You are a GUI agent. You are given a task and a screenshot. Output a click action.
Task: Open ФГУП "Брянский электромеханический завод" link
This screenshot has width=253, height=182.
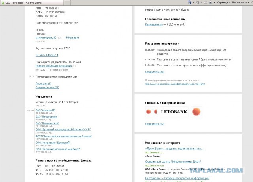coord(64,136)
